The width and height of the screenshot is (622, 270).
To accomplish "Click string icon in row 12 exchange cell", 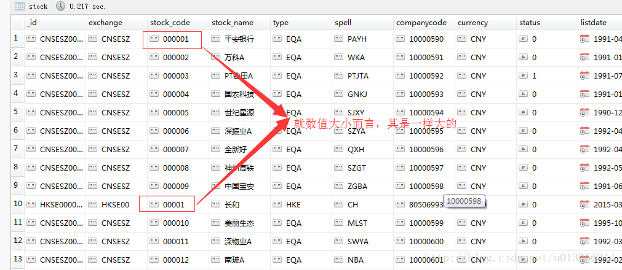I will tap(92, 242).
